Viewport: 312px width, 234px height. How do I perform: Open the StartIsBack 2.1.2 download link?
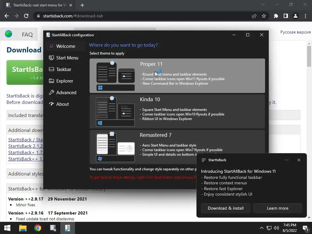tap(26, 146)
